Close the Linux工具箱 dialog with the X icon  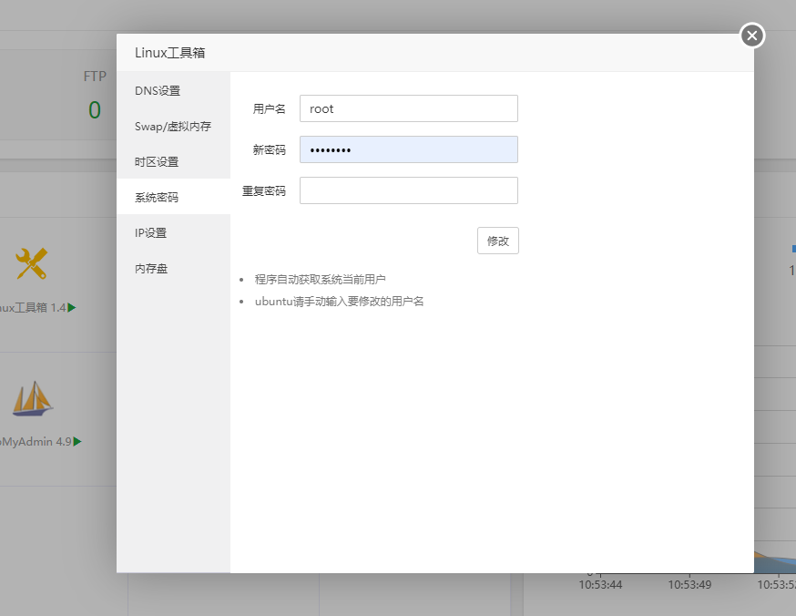(751, 36)
